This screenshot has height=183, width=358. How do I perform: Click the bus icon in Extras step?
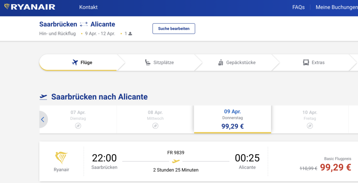[x=306, y=63]
